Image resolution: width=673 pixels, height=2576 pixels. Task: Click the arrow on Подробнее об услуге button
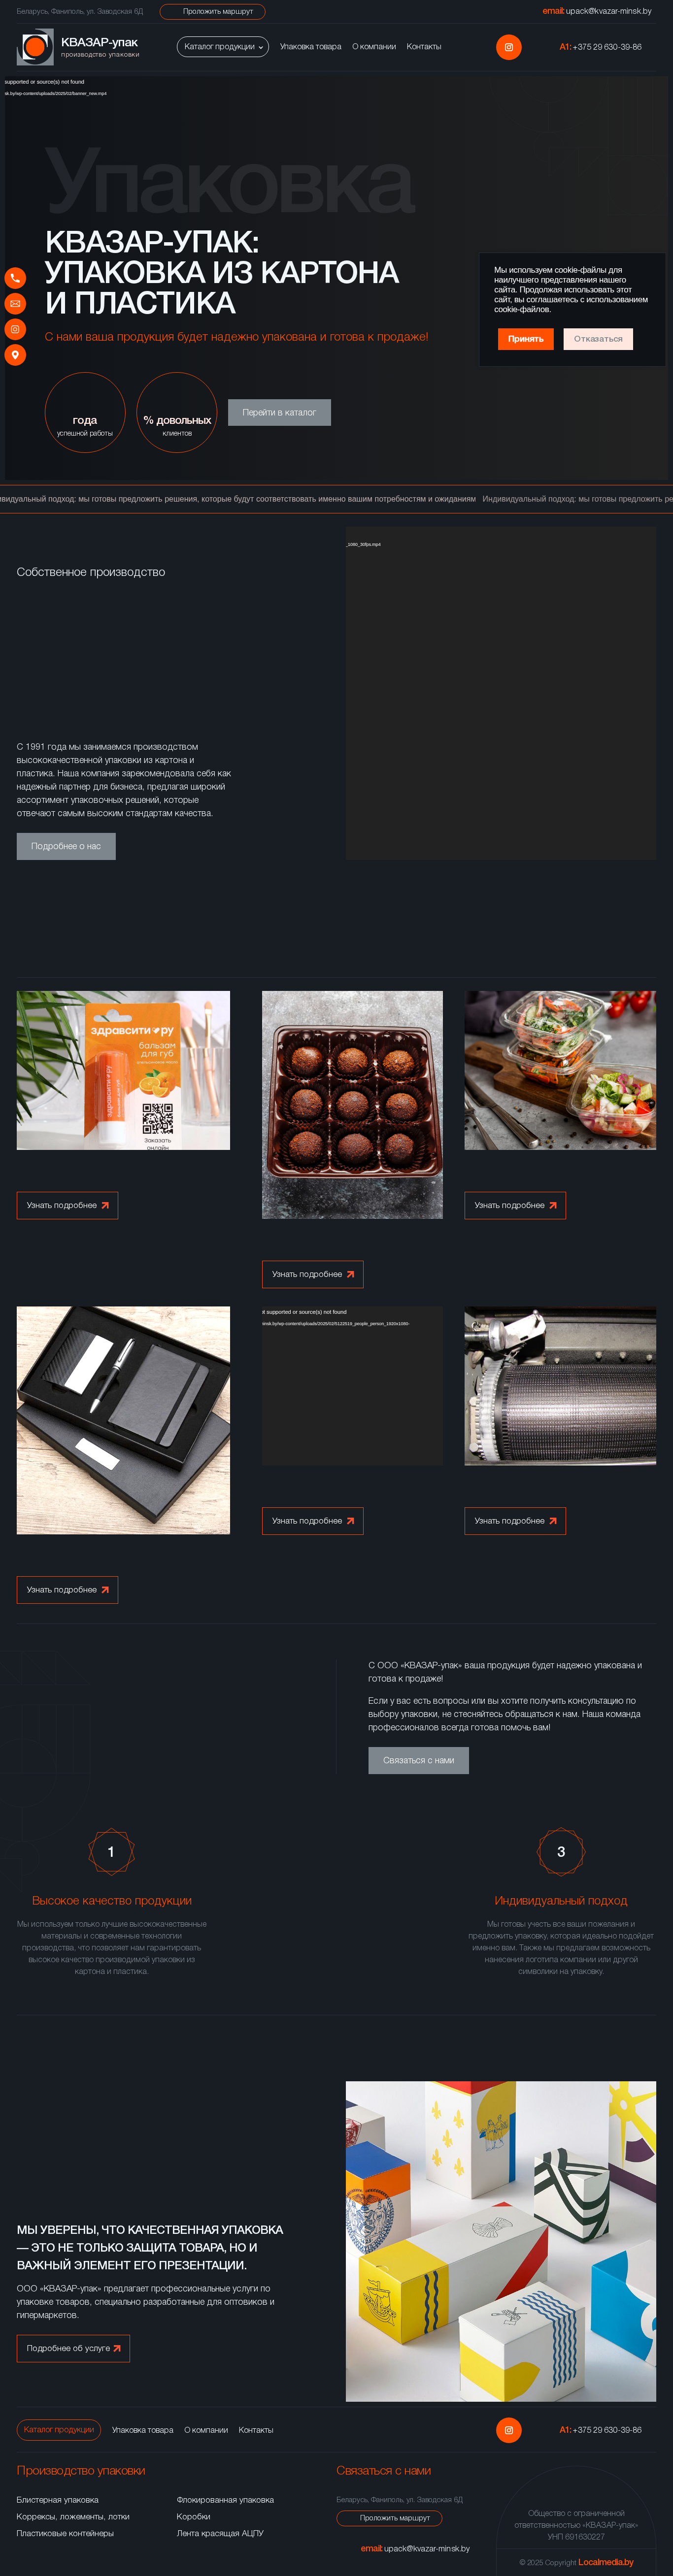[x=117, y=2348]
